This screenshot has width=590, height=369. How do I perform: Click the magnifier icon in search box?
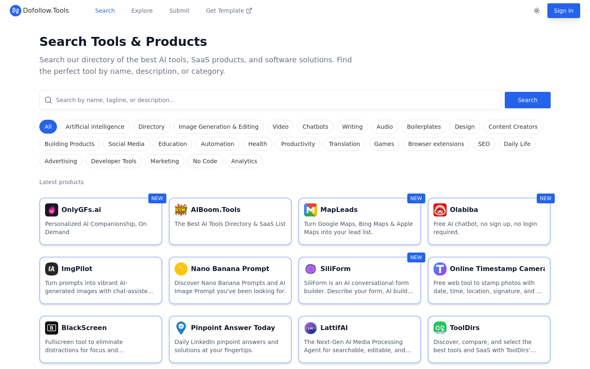(48, 100)
